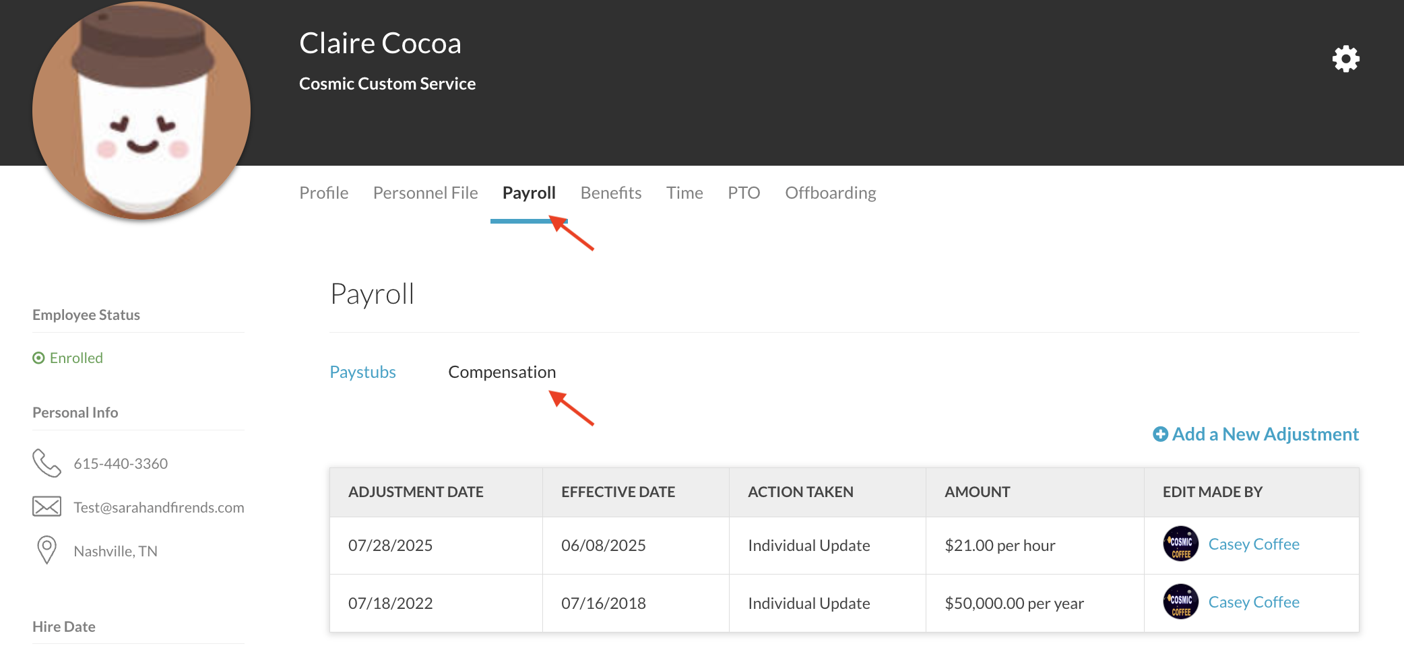
Task: Click the phone icon beside 615-440-3360
Action: 46,463
